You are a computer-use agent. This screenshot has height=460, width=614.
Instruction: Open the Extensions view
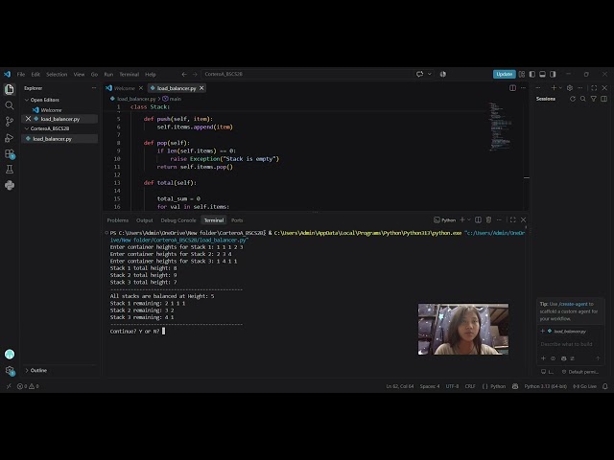pyautogui.click(x=10, y=153)
